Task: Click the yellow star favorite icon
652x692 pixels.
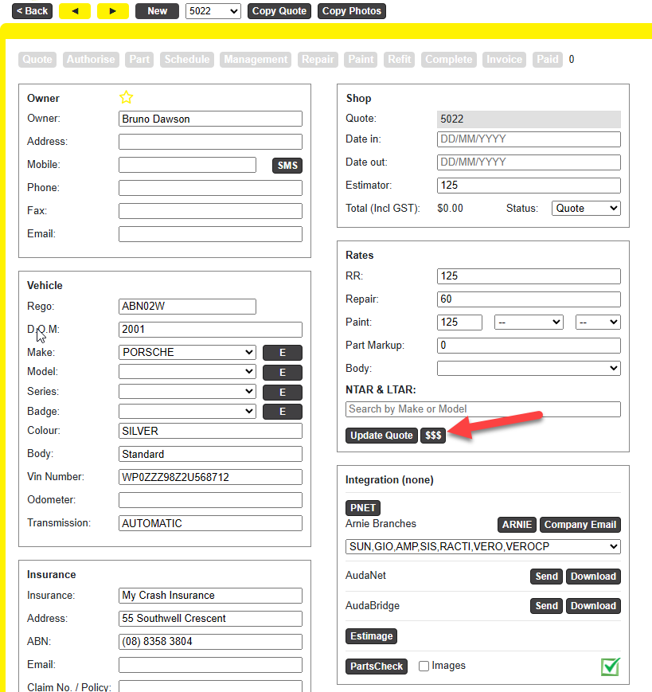Action: (126, 97)
